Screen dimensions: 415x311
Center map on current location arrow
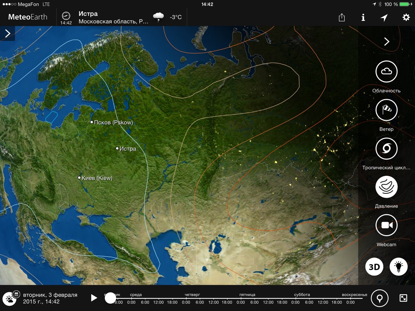pyautogui.click(x=384, y=17)
